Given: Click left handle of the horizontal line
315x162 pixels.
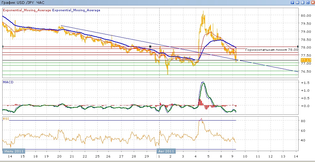Looking at the screenshot, I should pyautogui.click(x=3, y=47).
